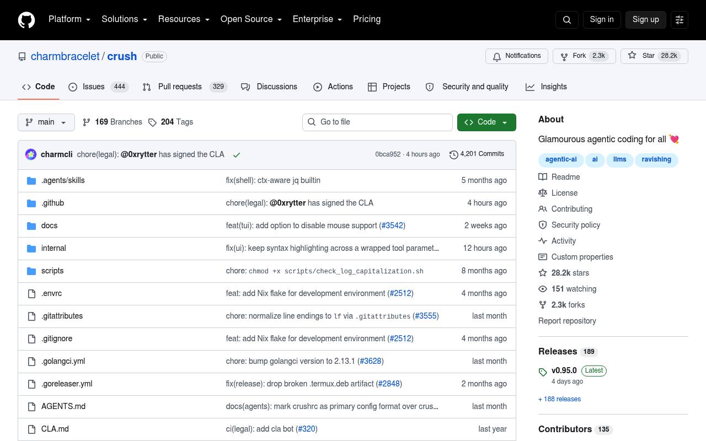Viewport: 706px width, 441px height.
Task: Click the star icon beside 28.2k stars
Action: [x=543, y=273]
